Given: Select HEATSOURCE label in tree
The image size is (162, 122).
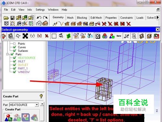Looking at the screenshot, I should click(27, 58).
